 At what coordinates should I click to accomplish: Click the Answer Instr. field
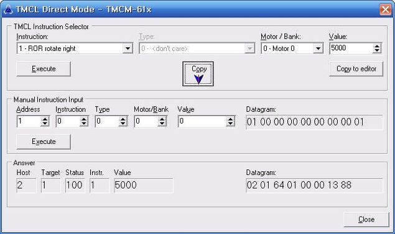coord(100,186)
